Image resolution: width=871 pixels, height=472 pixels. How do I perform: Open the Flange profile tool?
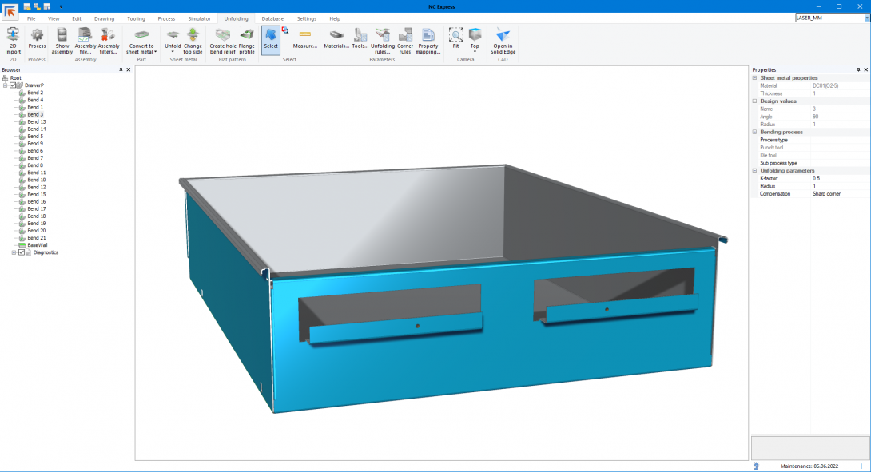point(247,39)
